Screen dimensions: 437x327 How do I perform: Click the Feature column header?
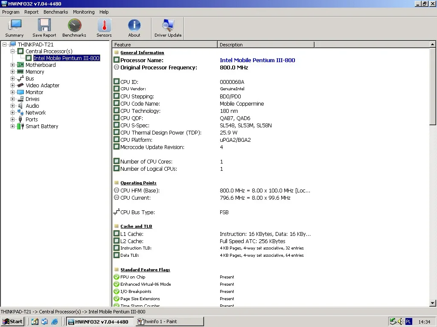tap(165, 44)
